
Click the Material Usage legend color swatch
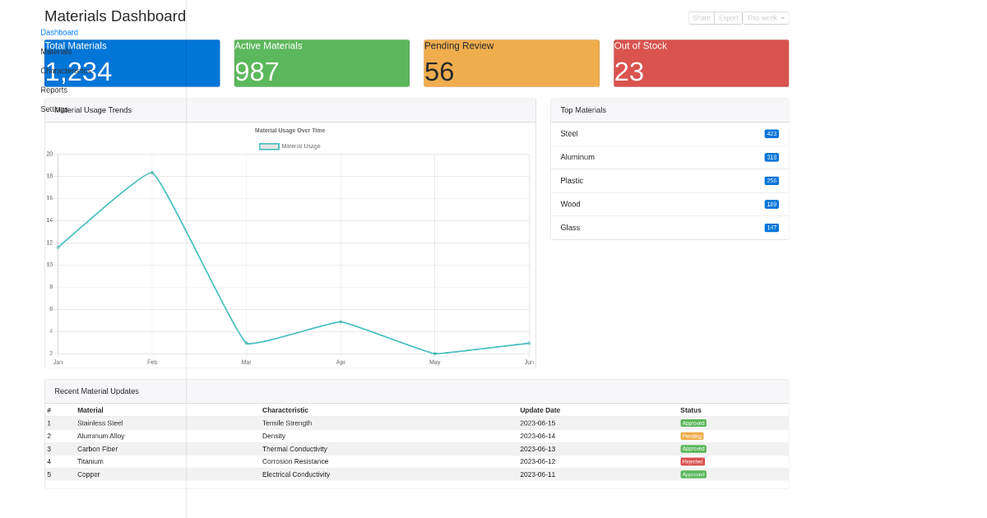269,146
